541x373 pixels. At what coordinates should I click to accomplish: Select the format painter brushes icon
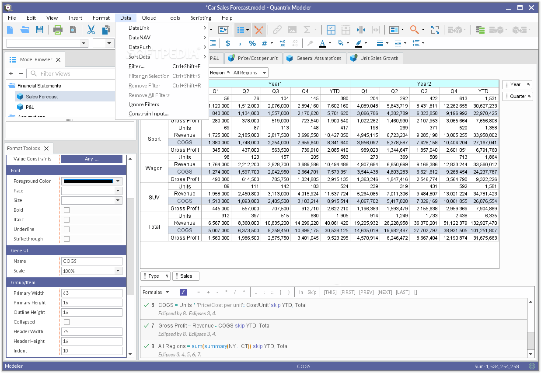tap(311, 43)
